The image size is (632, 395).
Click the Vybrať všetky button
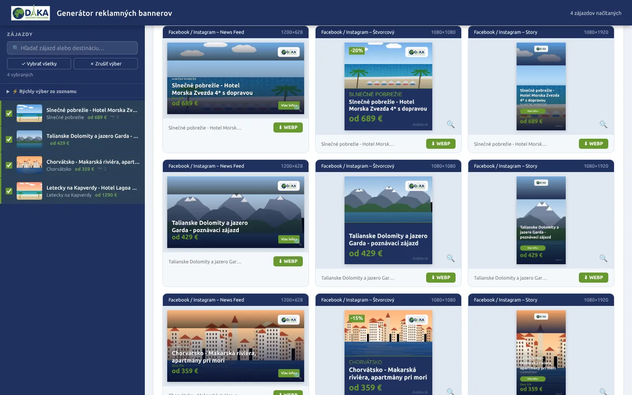coord(39,64)
